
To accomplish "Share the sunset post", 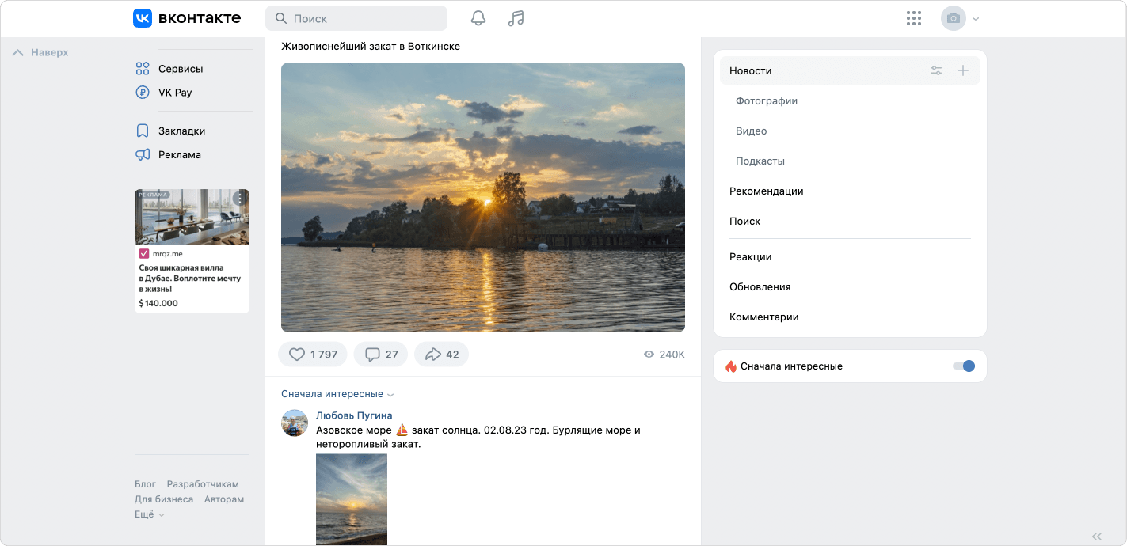I will pyautogui.click(x=442, y=355).
